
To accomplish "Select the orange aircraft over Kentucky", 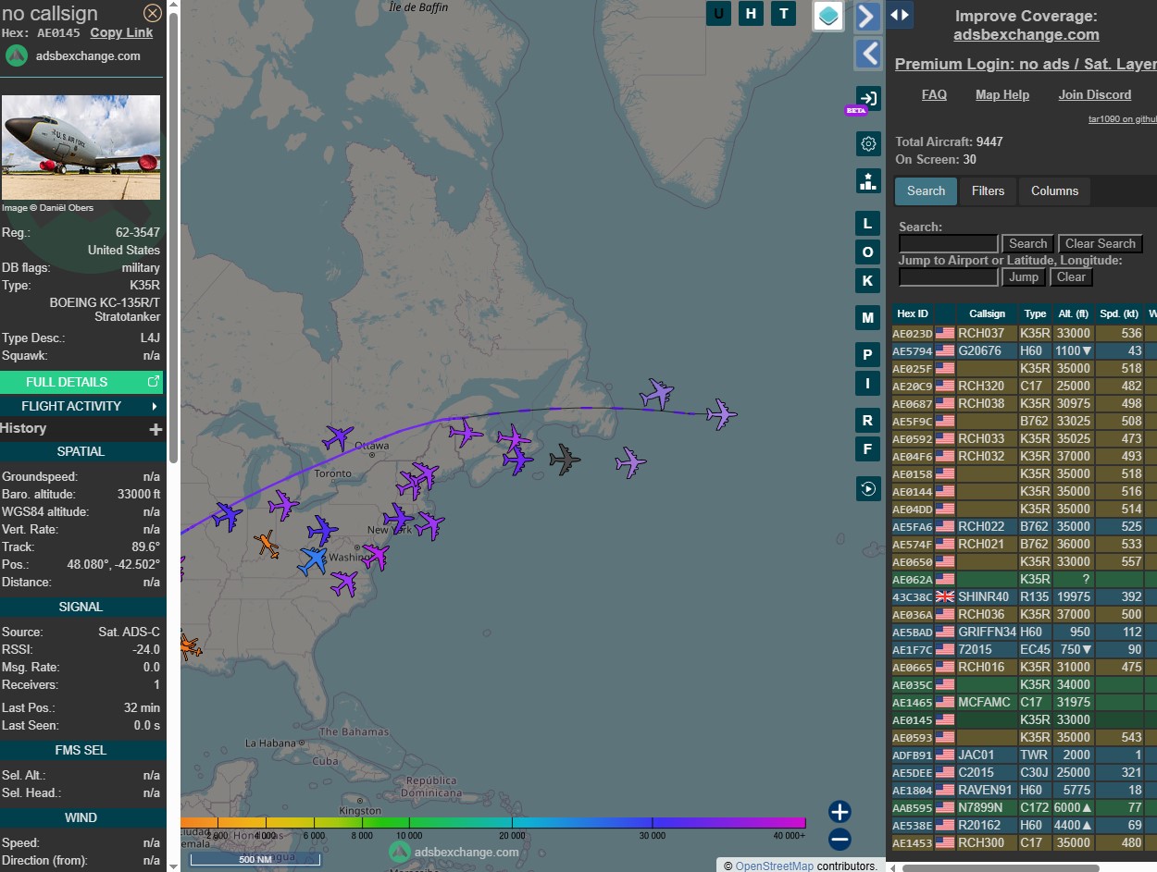I will pos(267,545).
